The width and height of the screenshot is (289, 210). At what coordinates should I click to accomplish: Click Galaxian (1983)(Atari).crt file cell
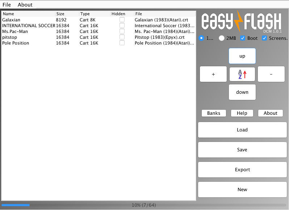point(161,20)
